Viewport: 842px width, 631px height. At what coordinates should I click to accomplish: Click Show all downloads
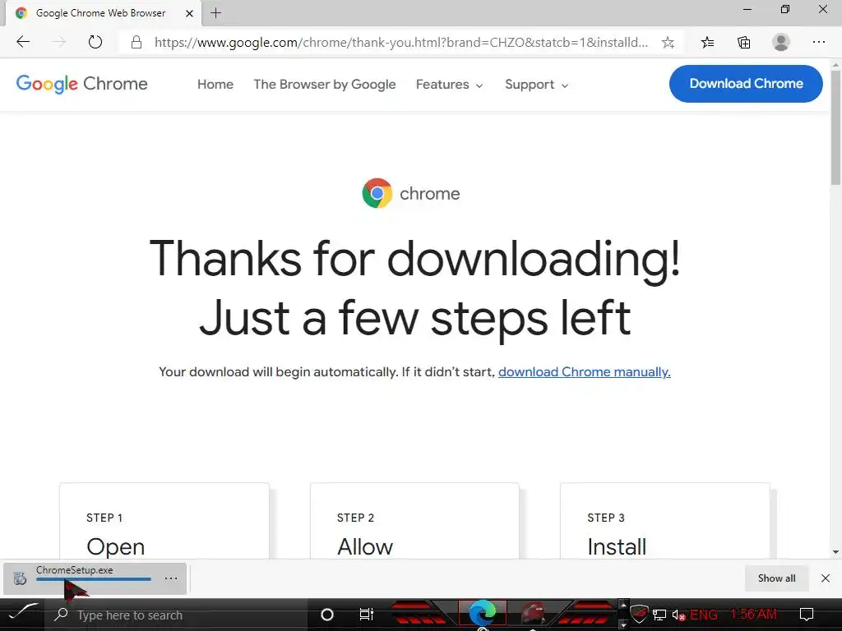pos(776,578)
